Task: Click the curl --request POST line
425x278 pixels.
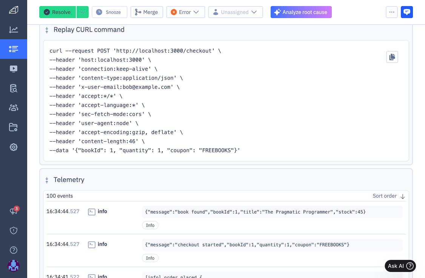Action: coord(135,51)
